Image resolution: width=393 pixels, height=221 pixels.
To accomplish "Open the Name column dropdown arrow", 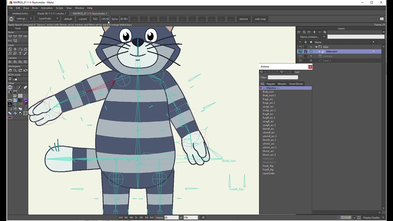I will pos(373,42).
